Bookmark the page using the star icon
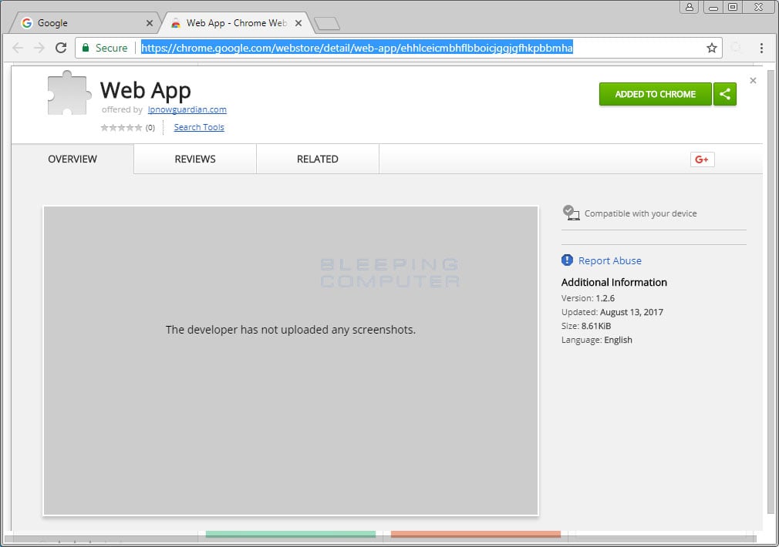The height and width of the screenshot is (547, 779). click(710, 48)
